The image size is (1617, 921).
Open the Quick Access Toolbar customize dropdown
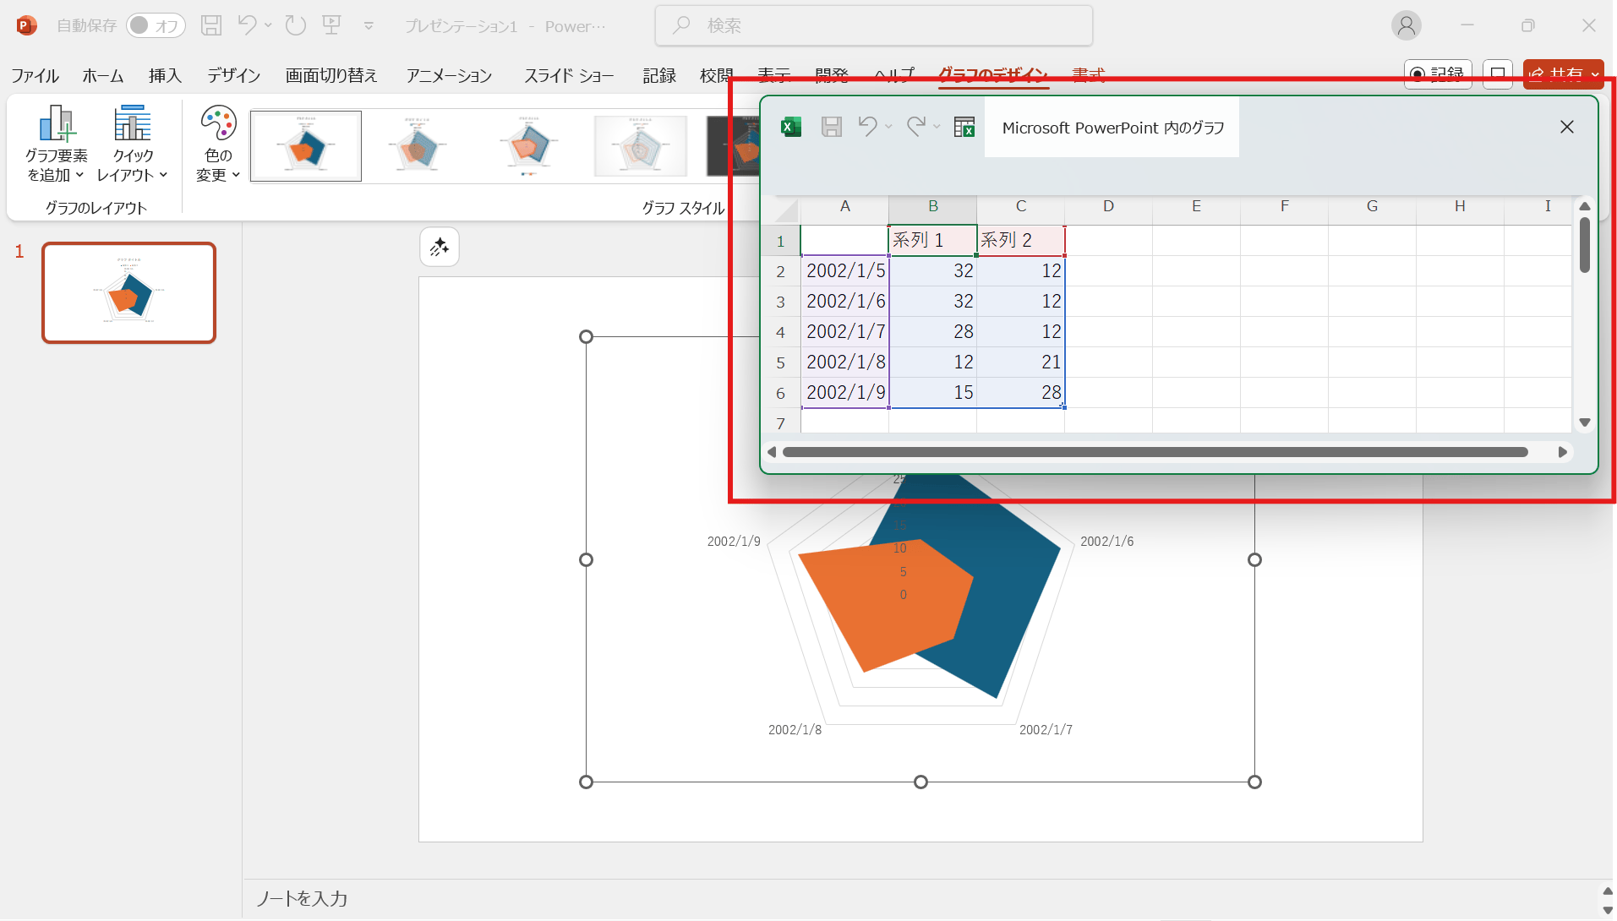point(369,26)
